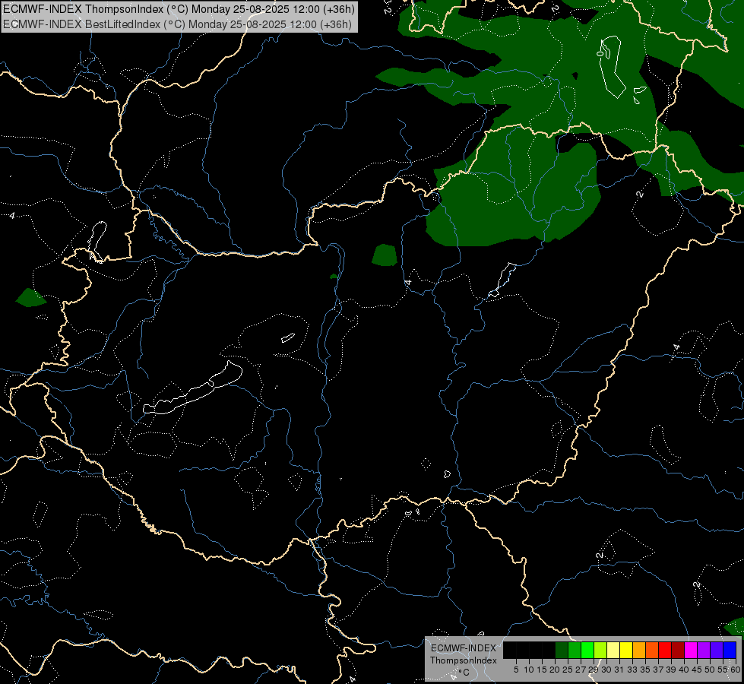The height and width of the screenshot is (684, 744).
Task: Pick the yellow-green 29–30 legend swatch
Action: (600, 650)
